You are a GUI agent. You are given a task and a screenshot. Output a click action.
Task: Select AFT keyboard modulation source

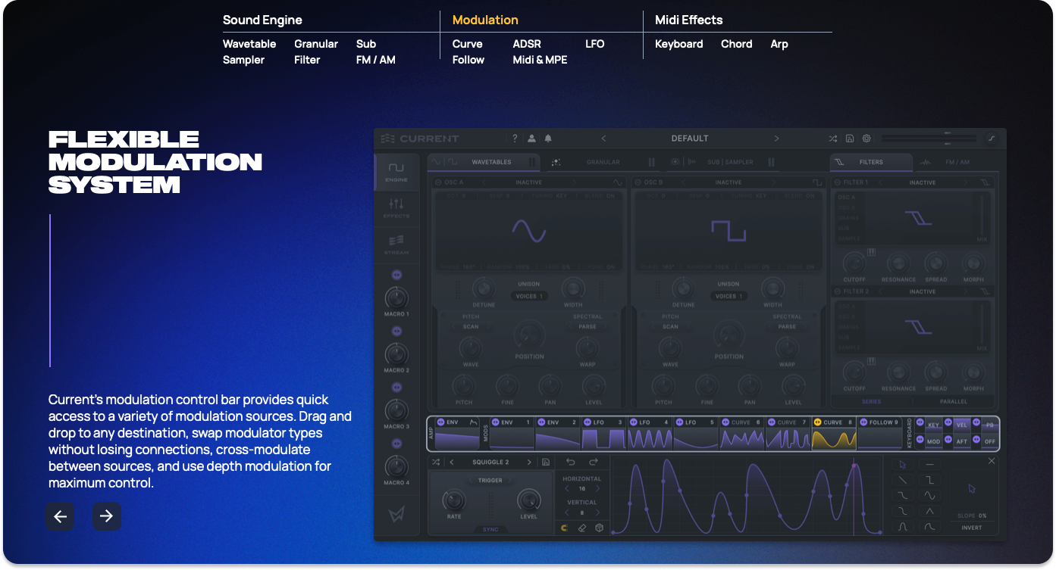(961, 441)
